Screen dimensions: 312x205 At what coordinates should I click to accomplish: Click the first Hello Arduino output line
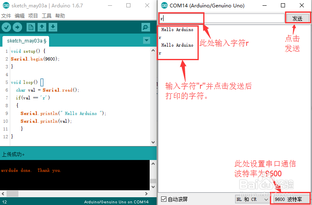(177, 29)
